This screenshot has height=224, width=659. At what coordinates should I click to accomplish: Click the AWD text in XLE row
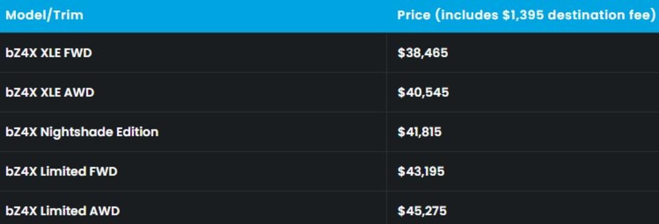(79, 93)
